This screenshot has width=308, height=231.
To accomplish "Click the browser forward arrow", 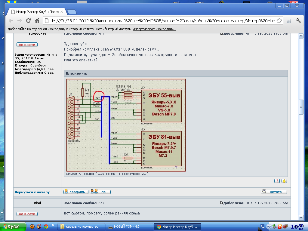I will [20, 21].
